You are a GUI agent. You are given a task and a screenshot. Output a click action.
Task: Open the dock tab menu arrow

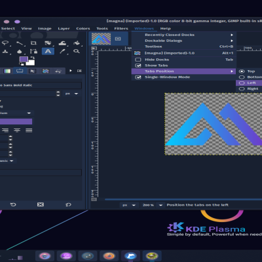(x=71, y=71)
